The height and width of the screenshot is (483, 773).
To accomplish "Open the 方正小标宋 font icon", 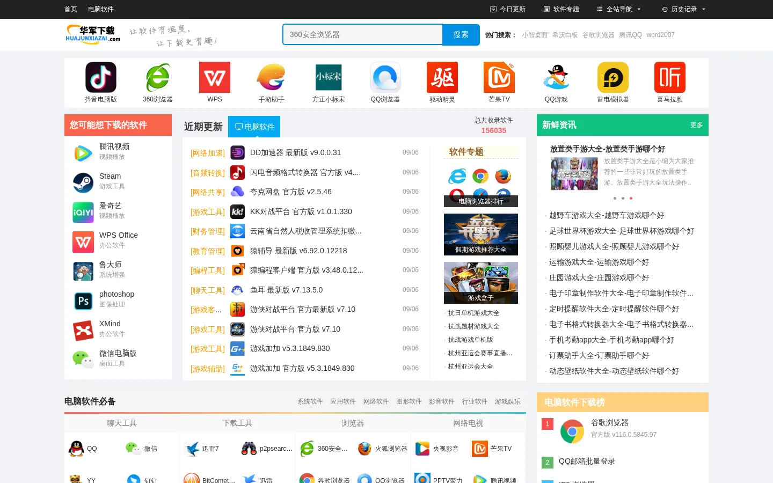I will [x=329, y=77].
